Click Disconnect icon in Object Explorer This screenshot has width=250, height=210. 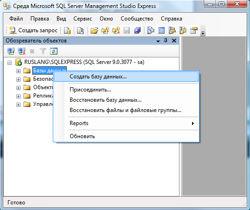21,51
